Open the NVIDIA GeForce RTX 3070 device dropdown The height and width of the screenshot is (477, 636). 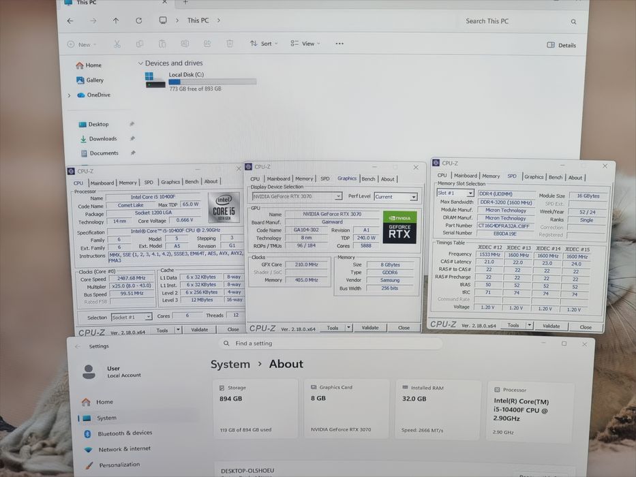click(x=297, y=196)
